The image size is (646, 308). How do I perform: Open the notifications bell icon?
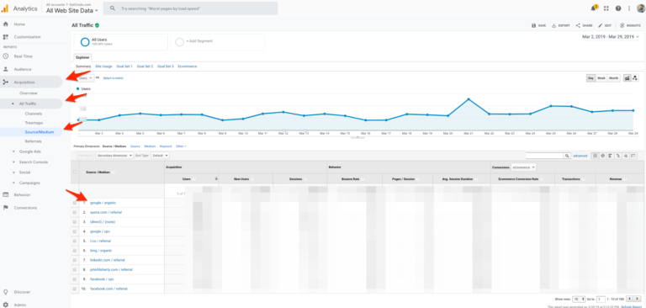pyautogui.click(x=594, y=8)
